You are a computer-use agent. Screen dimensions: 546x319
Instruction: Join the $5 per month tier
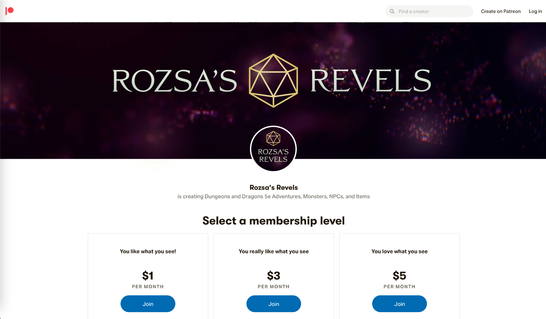(399, 304)
